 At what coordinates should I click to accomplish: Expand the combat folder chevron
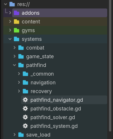[x=15, y=48]
